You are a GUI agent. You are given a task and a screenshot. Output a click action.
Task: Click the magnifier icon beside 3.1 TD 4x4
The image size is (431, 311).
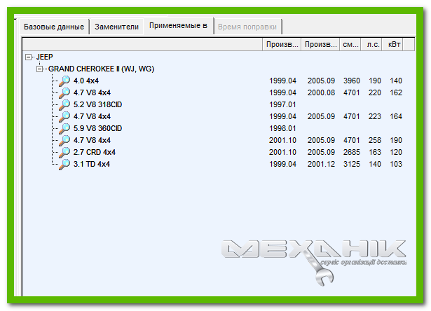tap(64, 164)
